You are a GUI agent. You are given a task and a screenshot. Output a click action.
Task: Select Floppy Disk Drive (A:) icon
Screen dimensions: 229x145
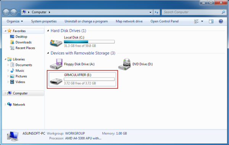[x=56, y=64]
